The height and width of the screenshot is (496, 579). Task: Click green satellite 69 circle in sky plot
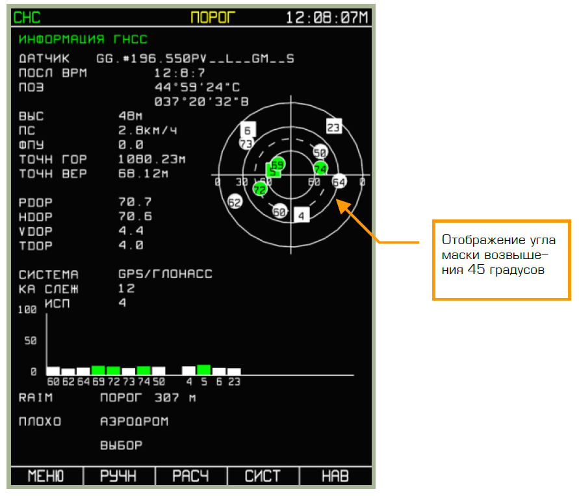[x=278, y=164]
